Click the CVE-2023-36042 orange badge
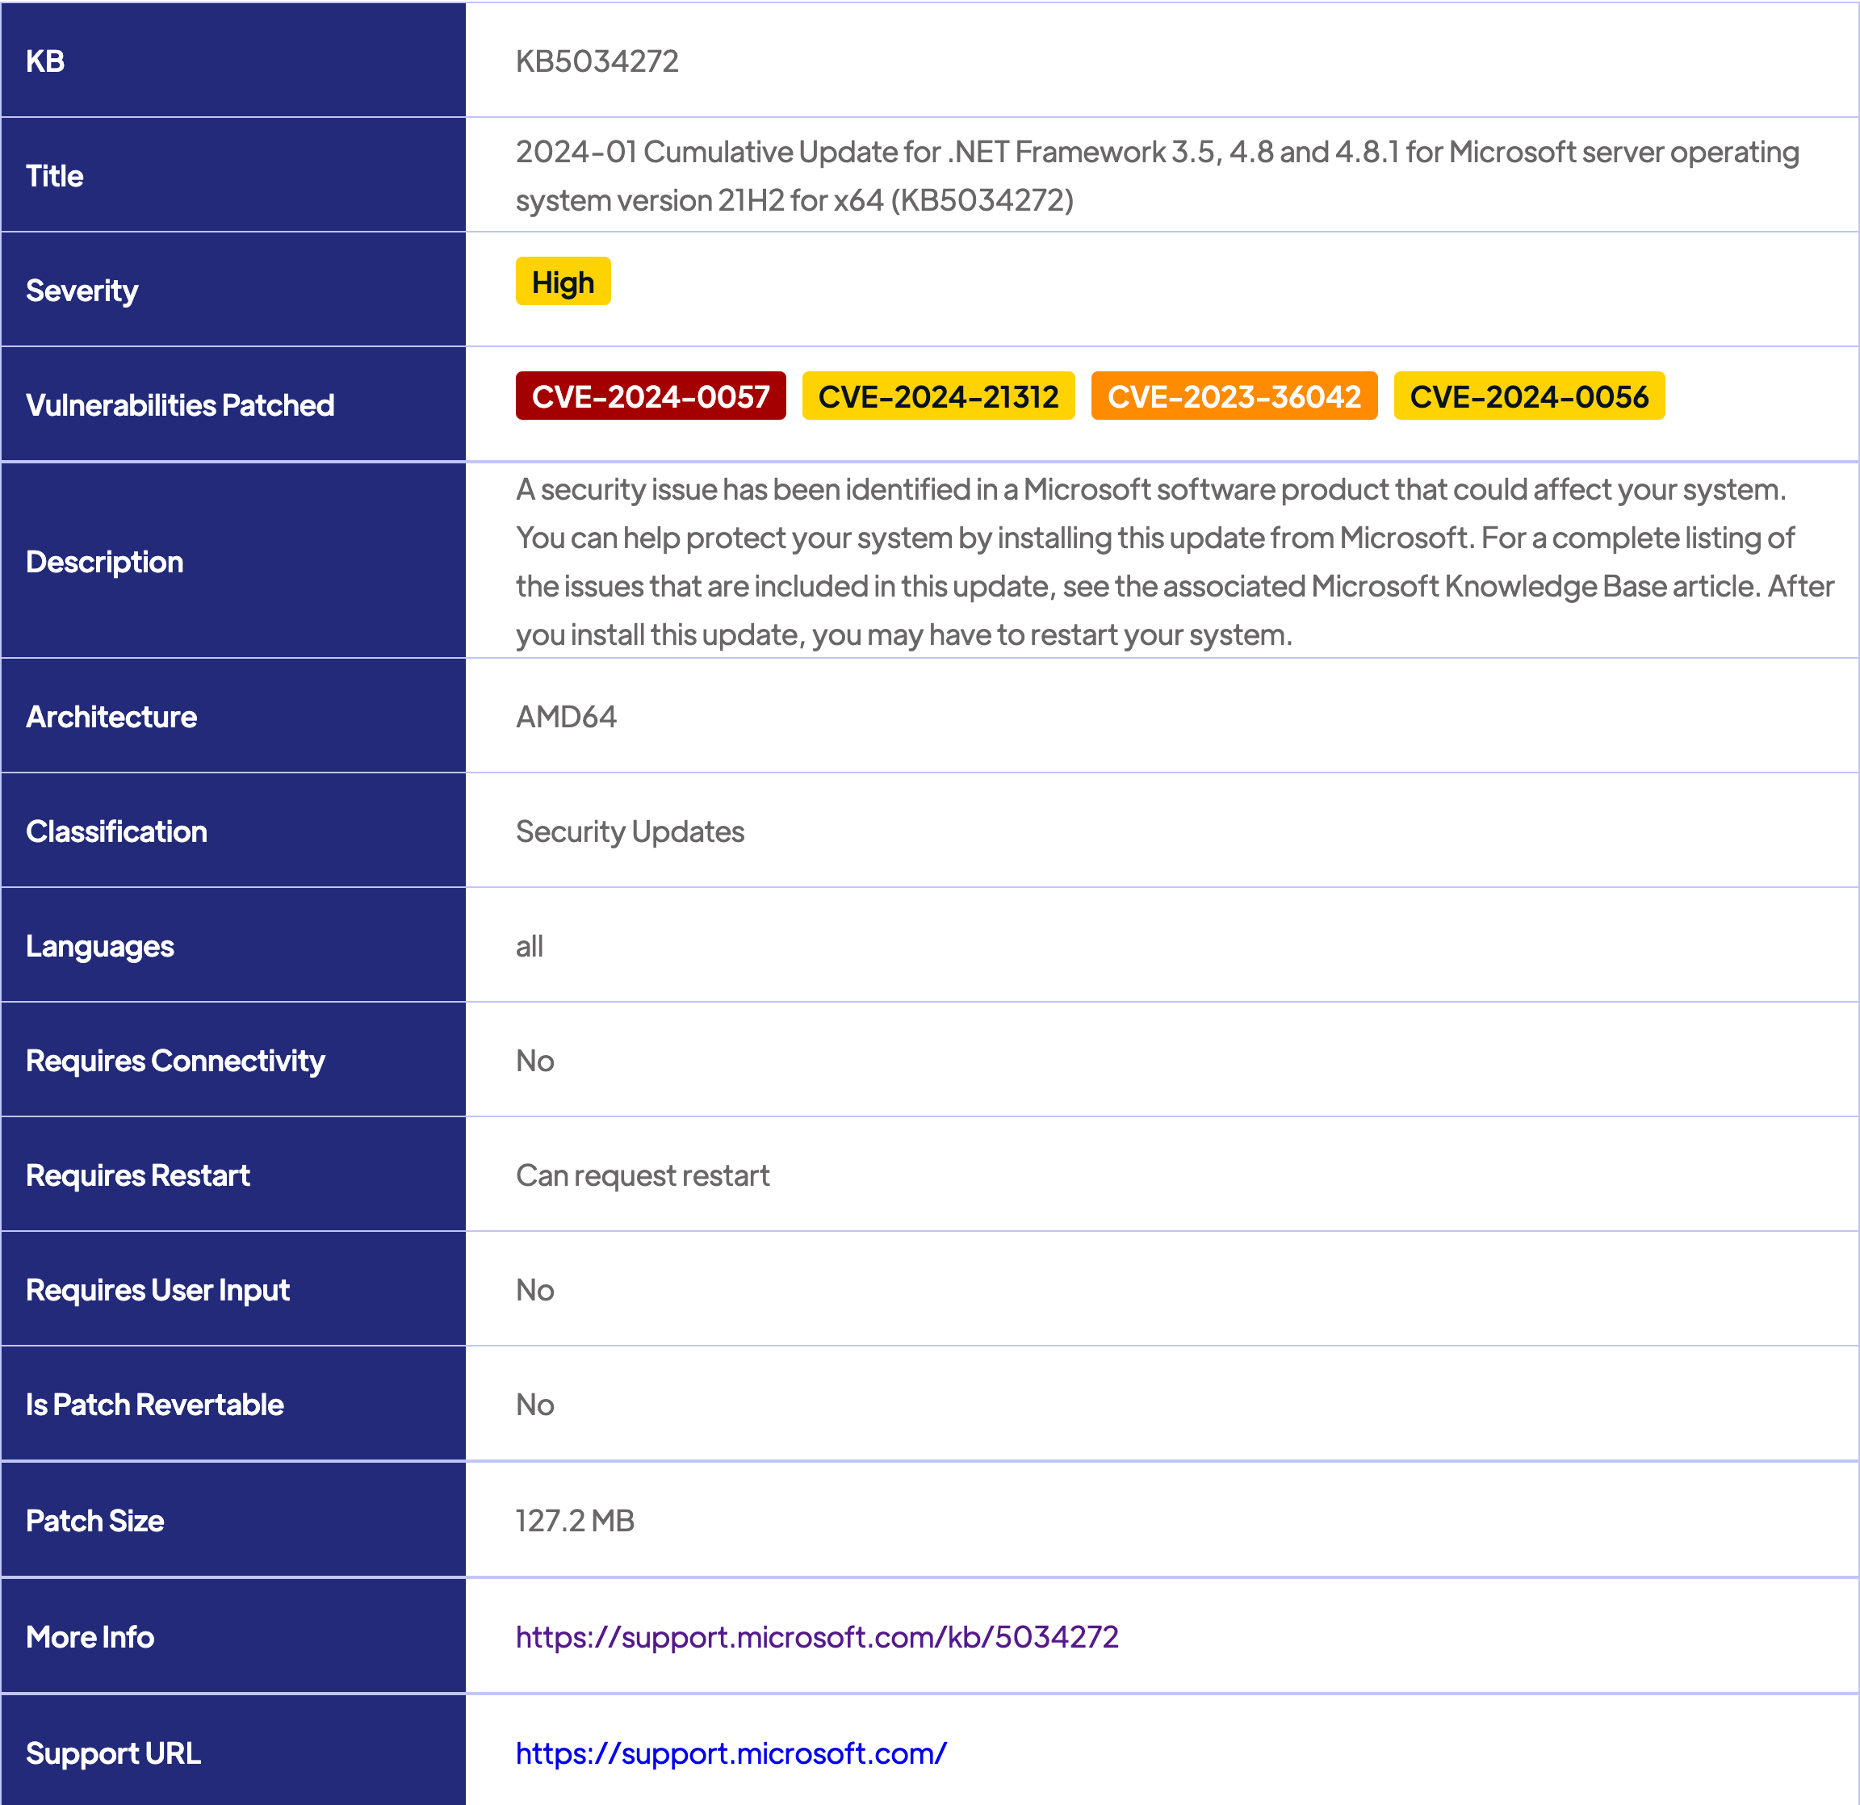1860x1805 pixels. coord(1233,396)
